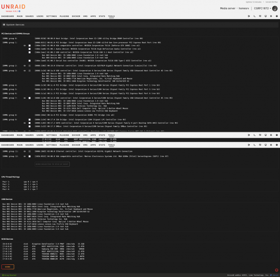Go to Dashboard in the top header menu

click(x=8, y=16)
